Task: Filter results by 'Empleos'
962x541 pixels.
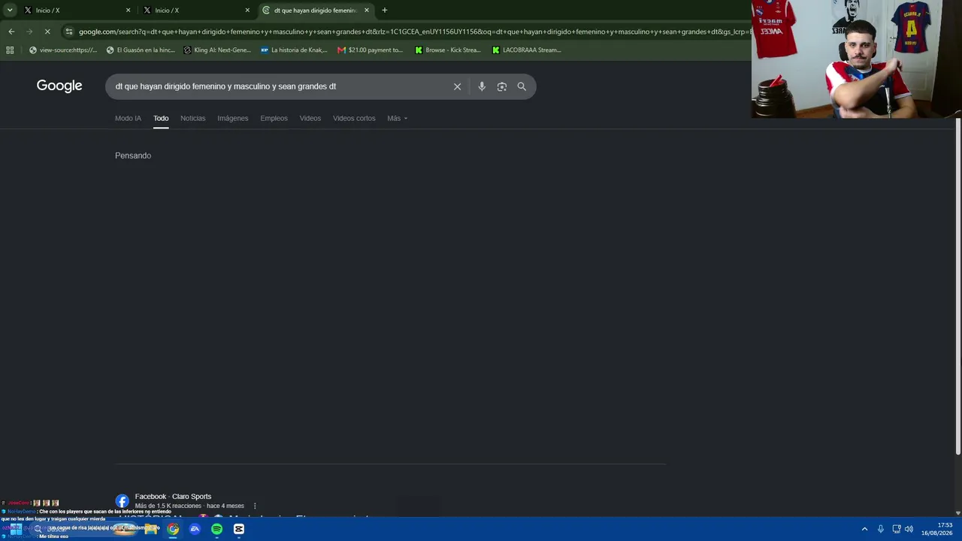Action: pos(274,118)
